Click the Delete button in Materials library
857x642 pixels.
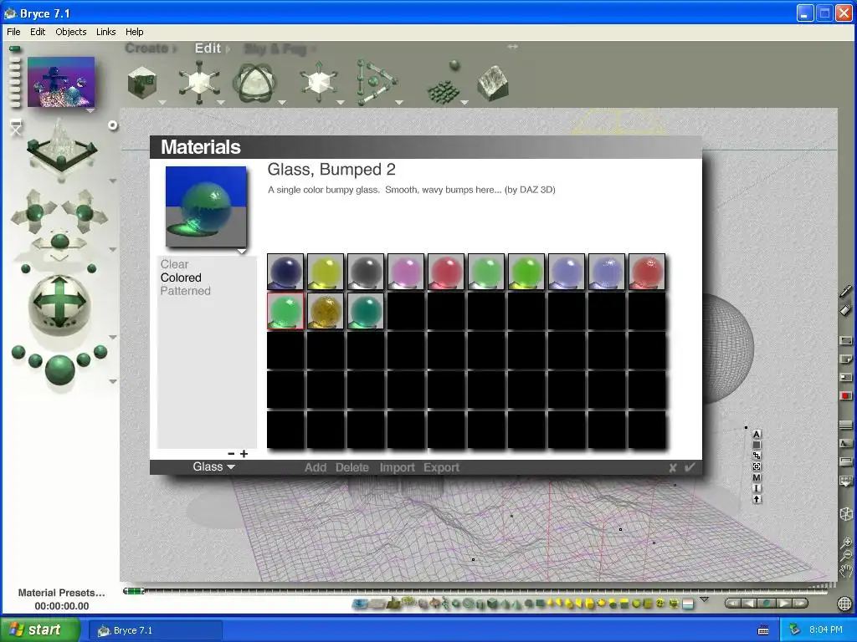(x=352, y=467)
